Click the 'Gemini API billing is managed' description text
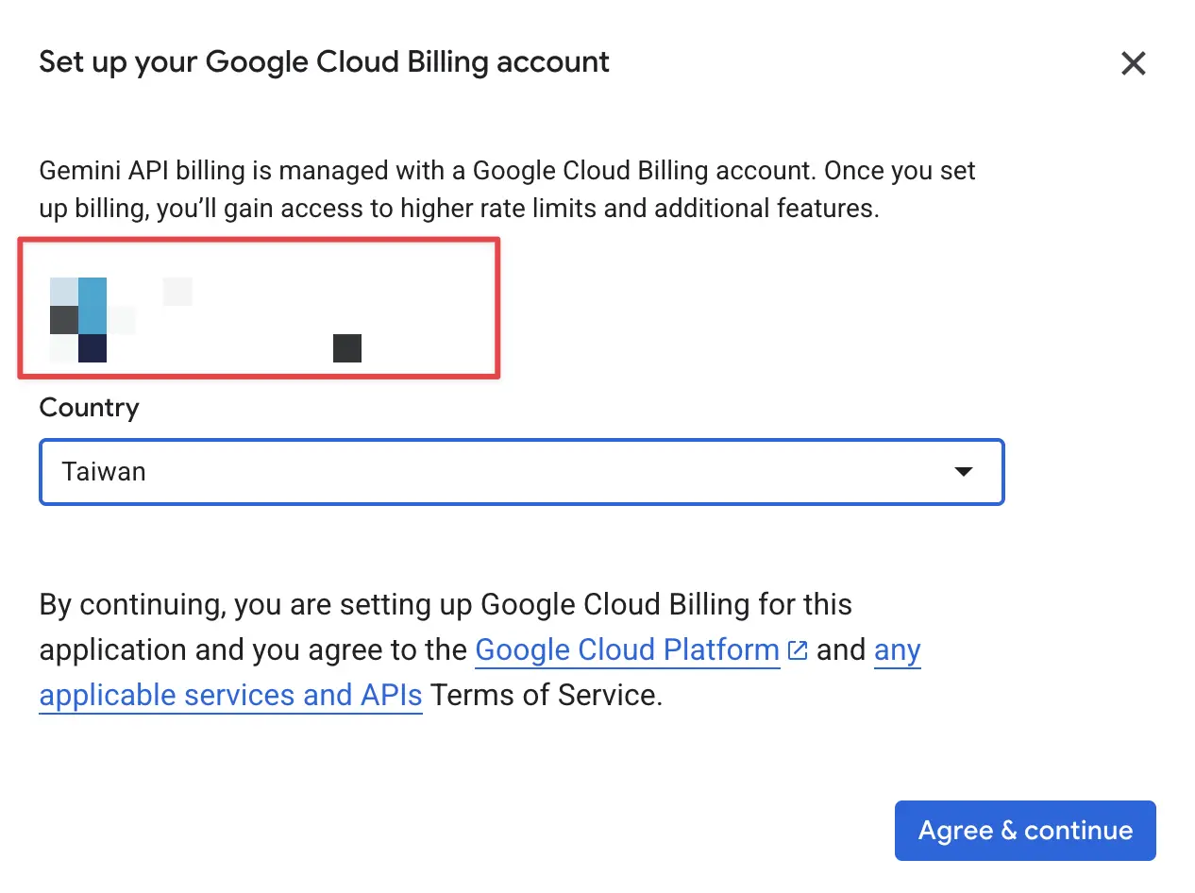This screenshot has height=893, width=1195. pyautogui.click(x=508, y=190)
